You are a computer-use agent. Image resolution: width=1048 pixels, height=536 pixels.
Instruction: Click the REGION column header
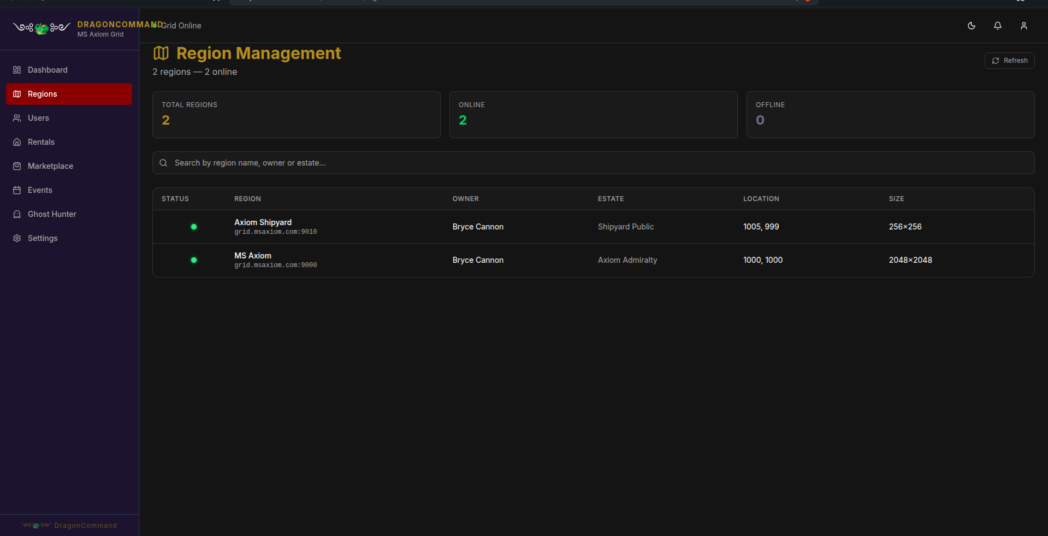(247, 199)
